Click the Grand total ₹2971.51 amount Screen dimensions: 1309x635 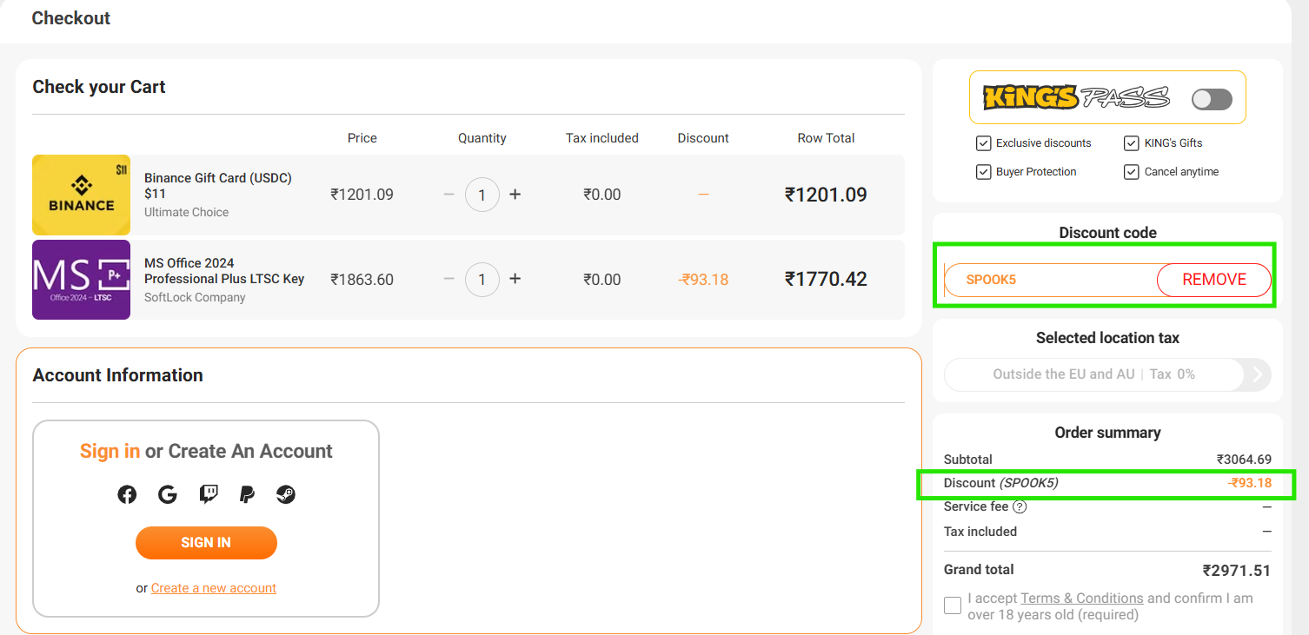pyautogui.click(x=1237, y=571)
